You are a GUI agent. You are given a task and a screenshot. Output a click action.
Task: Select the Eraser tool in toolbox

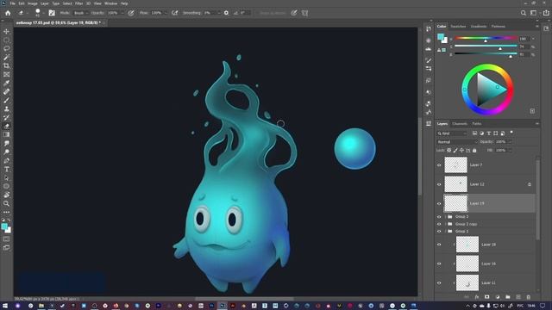[x=6, y=127]
